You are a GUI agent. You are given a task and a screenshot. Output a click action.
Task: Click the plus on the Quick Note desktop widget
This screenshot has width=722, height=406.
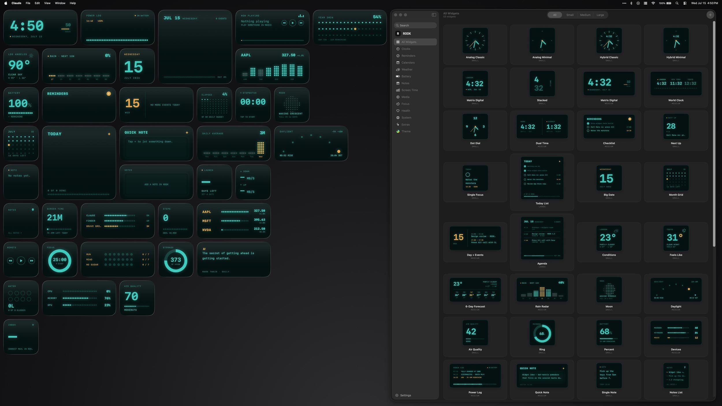pyautogui.click(x=187, y=133)
